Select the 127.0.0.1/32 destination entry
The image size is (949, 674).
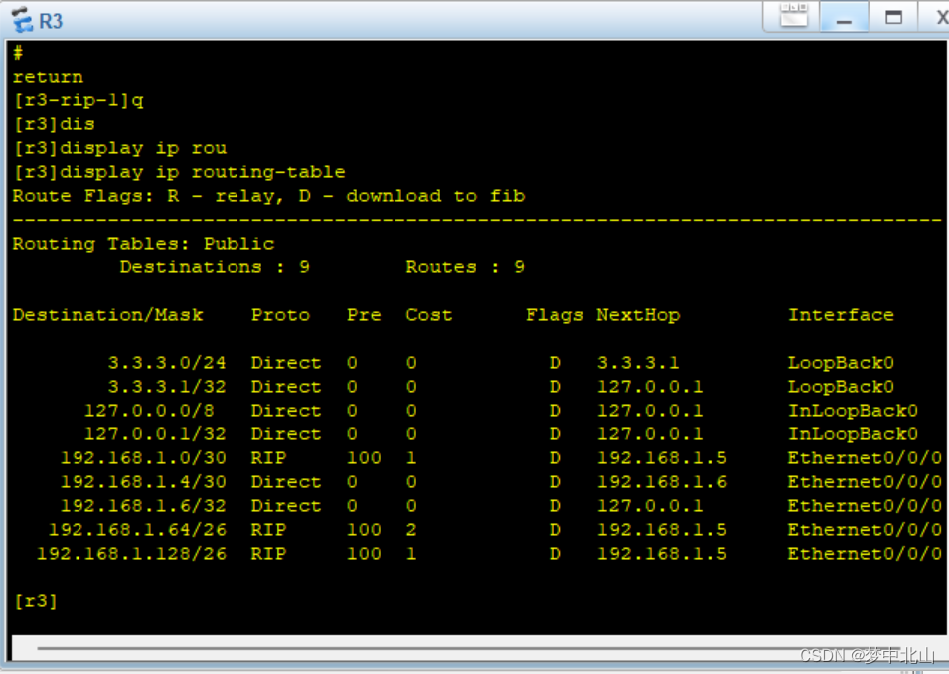[155, 434]
